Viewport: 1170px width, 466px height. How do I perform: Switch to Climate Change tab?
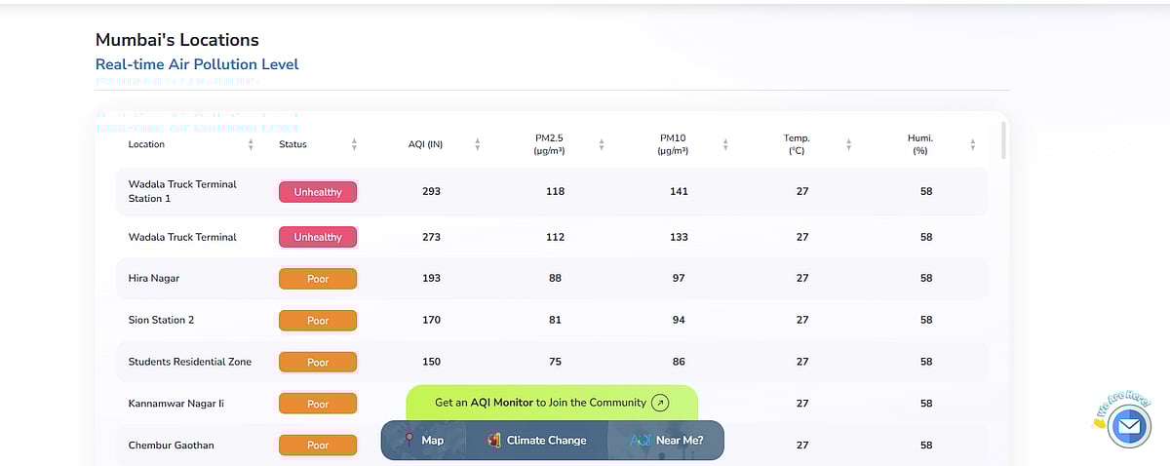pyautogui.click(x=546, y=441)
